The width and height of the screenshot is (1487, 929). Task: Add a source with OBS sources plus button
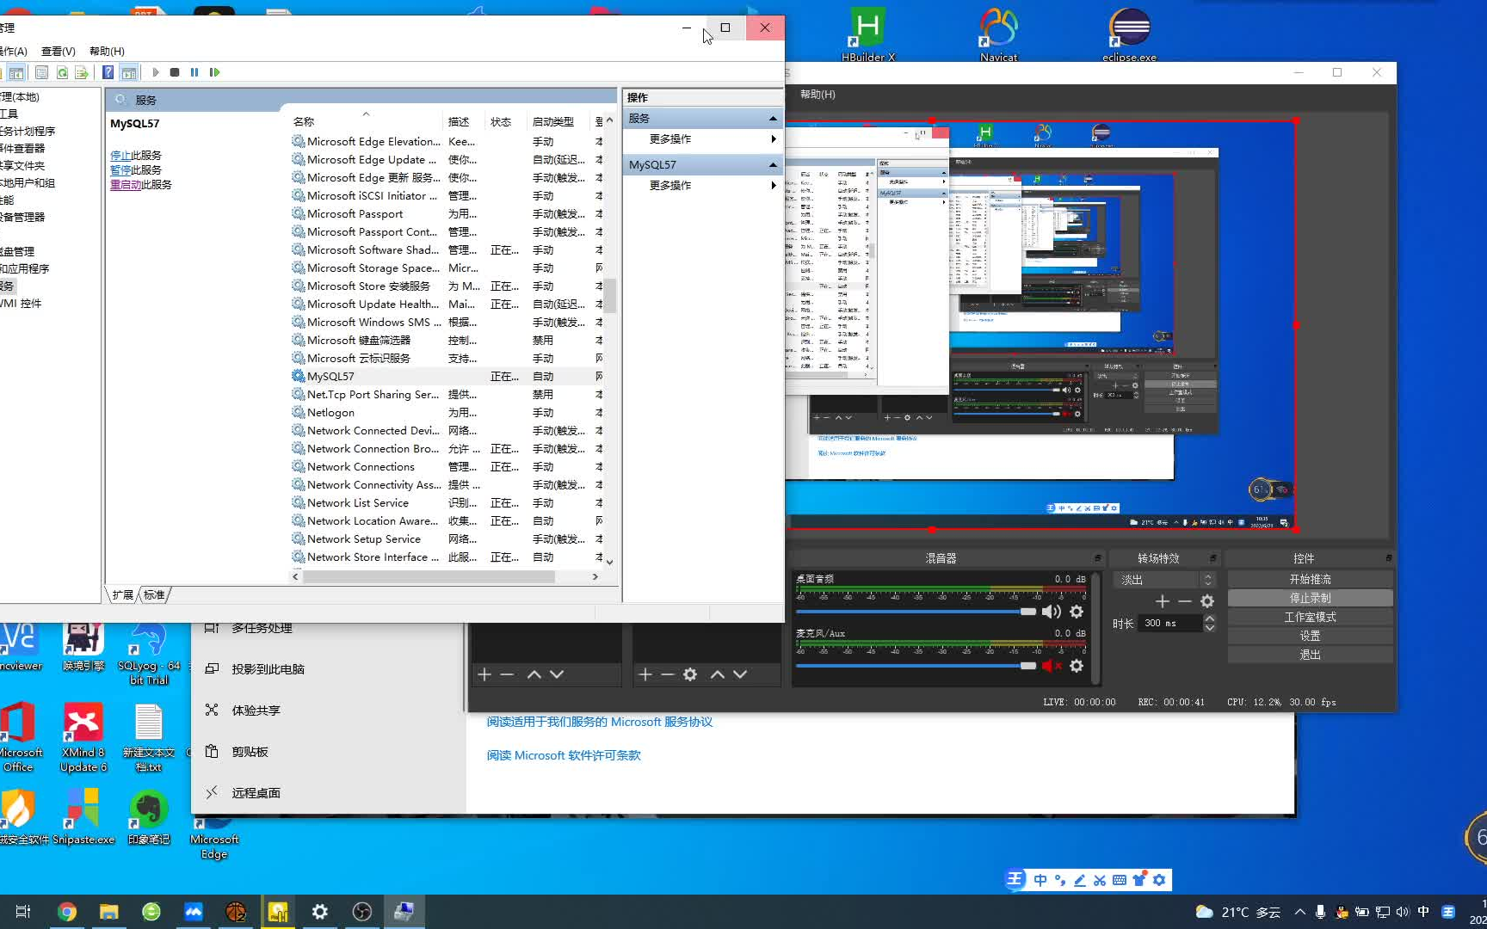(645, 674)
